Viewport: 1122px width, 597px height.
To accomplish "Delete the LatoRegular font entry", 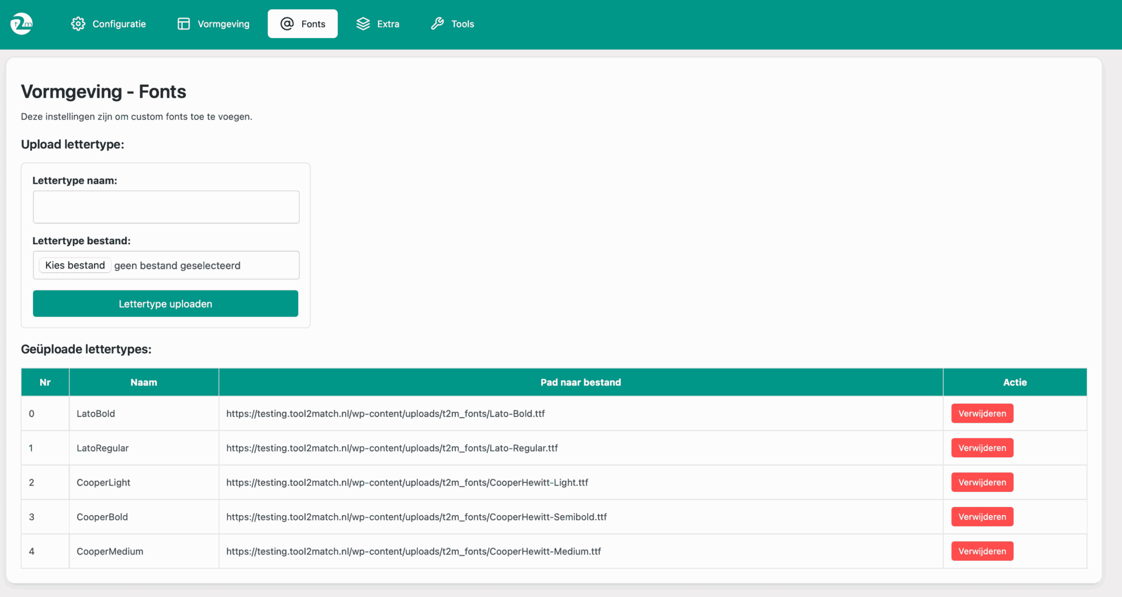I will click(x=982, y=448).
